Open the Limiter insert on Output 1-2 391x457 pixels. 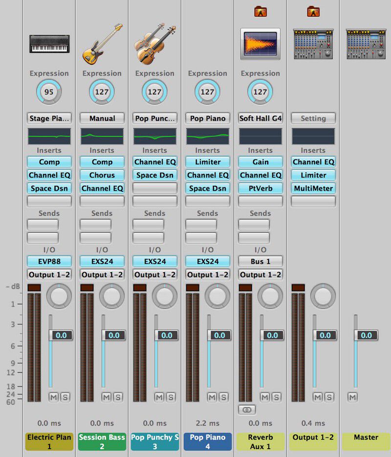tap(313, 175)
